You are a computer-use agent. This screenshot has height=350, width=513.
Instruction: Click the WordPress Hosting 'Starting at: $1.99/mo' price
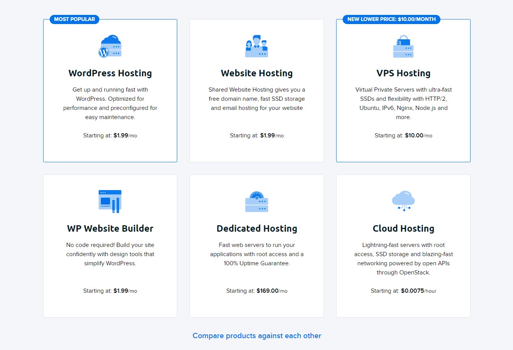pos(110,135)
